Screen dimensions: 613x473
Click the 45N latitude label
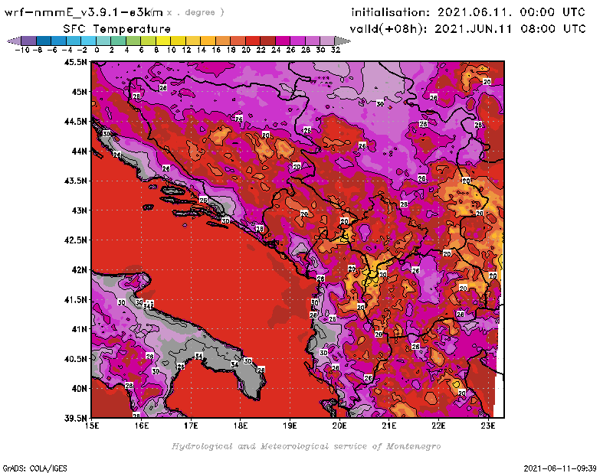(x=79, y=92)
